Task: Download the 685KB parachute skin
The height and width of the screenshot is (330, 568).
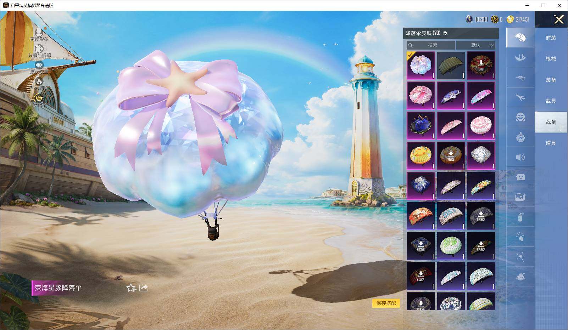Action: (481, 216)
